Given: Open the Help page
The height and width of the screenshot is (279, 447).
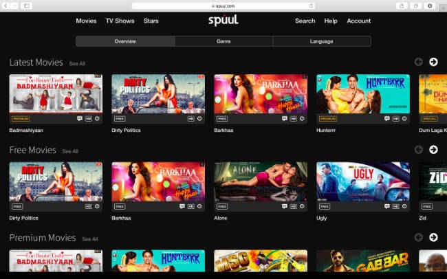Looking at the screenshot, I should point(331,21).
